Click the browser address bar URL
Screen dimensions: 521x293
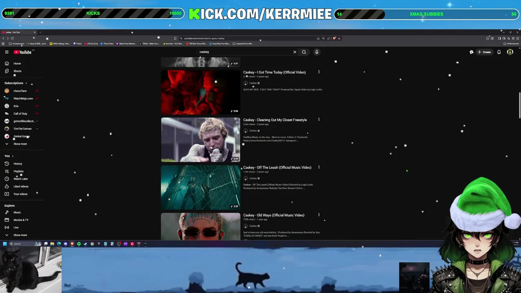[x=204, y=38]
